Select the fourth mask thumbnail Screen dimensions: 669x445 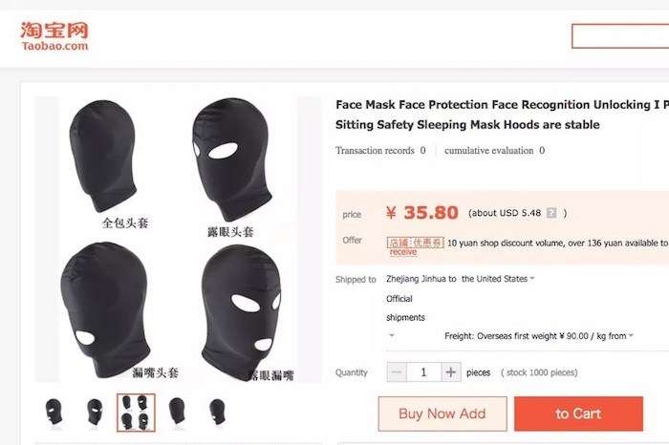click(x=177, y=412)
